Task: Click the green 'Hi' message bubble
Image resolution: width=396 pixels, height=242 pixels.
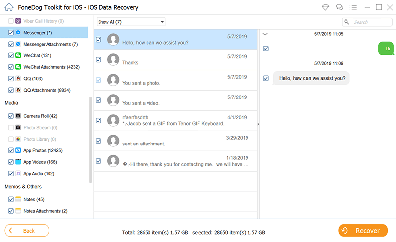Action: [386, 48]
